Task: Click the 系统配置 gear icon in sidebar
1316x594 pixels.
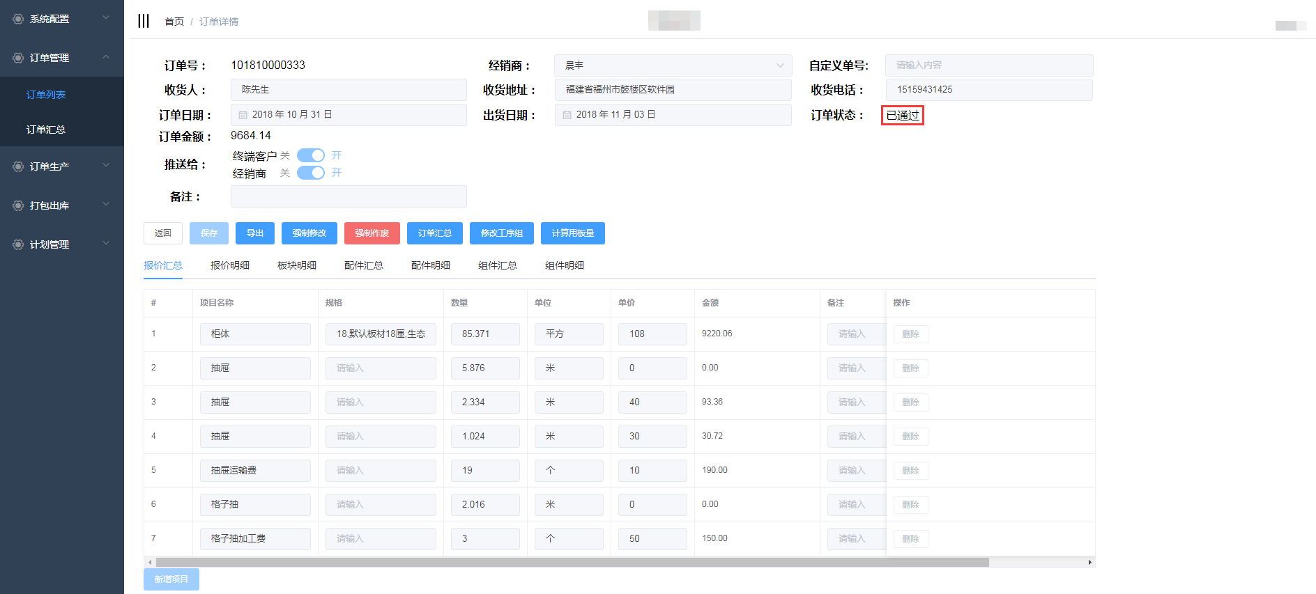Action: click(x=18, y=19)
